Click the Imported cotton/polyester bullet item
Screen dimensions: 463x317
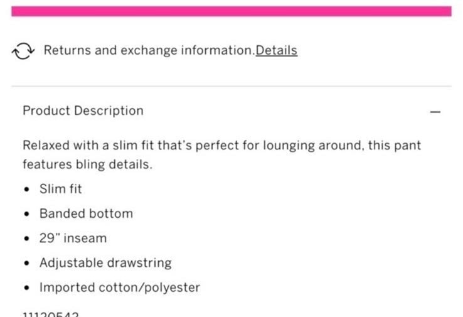point(120,287)
